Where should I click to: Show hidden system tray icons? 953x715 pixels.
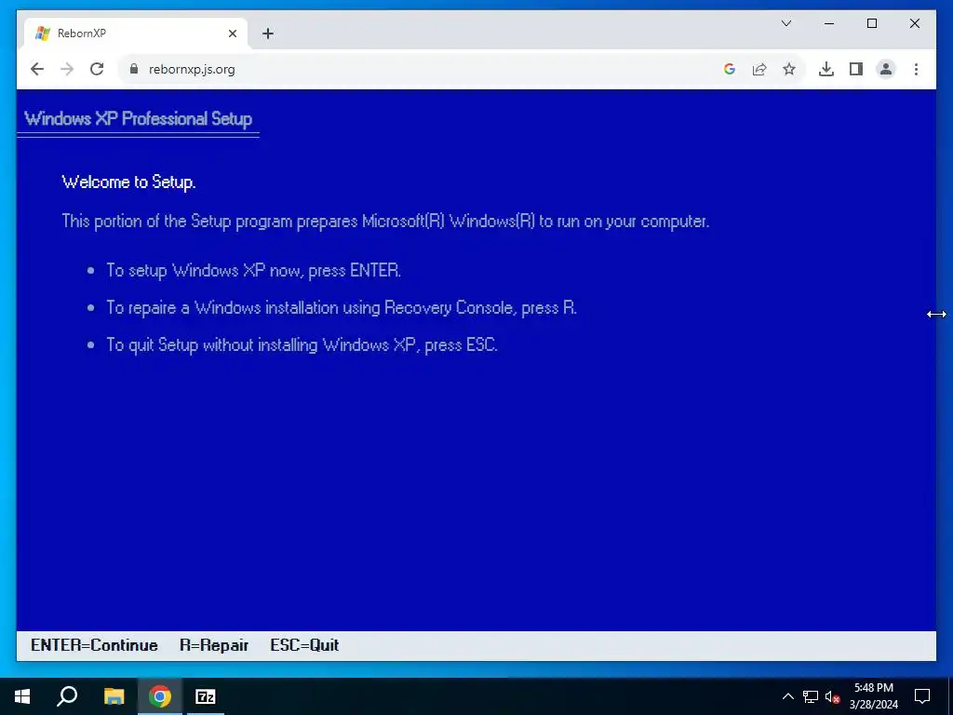pyautogui.click(x=787, y=696)
